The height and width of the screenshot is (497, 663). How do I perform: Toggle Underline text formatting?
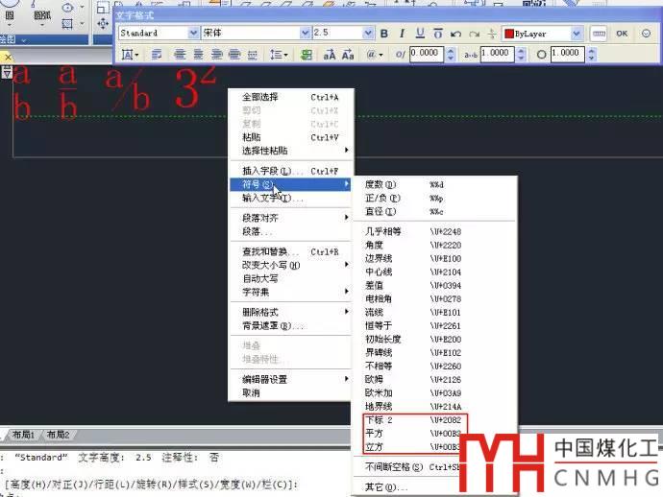[419, 34]
